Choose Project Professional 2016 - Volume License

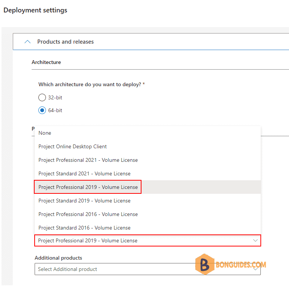point(148,214)
